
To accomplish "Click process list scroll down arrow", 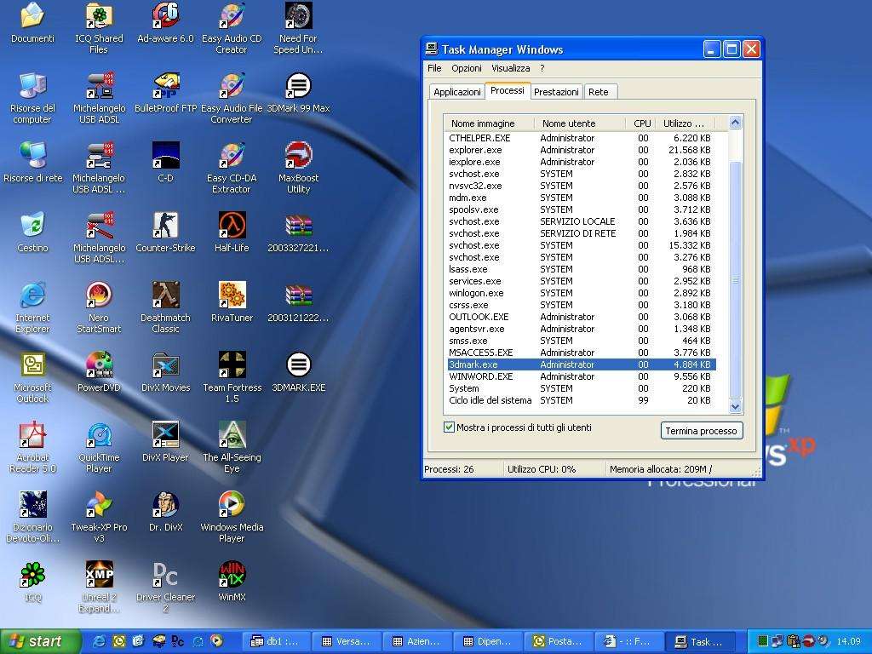I will (735, 407).
